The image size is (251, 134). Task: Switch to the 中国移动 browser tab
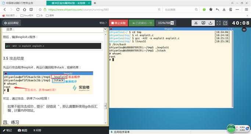(23, 3)
